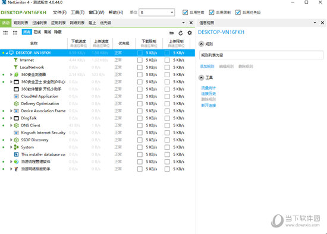327x234 pixels.
Task: Enable download limit for Internet row
Action: 140,60
